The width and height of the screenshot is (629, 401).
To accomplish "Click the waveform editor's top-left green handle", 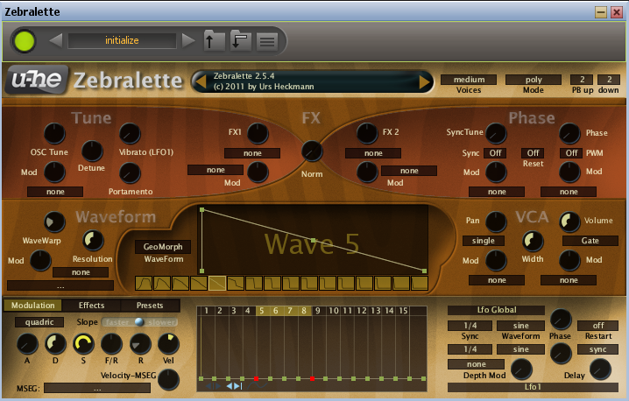I will coord(202,210).
